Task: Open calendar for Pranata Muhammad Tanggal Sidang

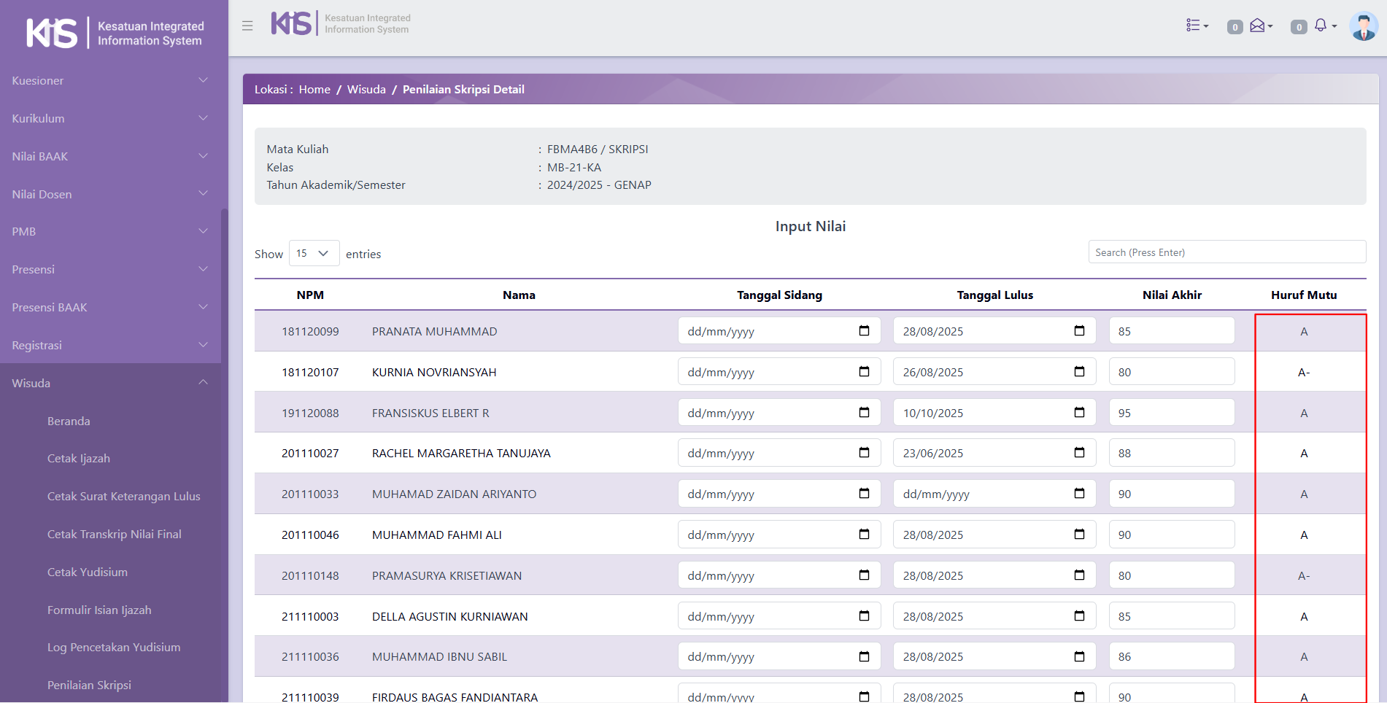Action: point(864,331)
